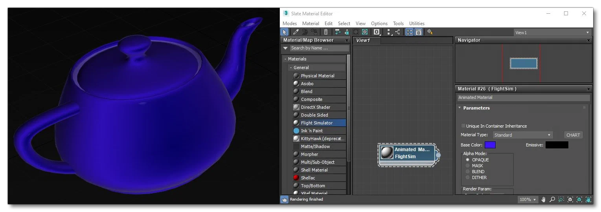Open the Modes menu
601x212 pixels.
pyautogui.click(x=290, y=24)
